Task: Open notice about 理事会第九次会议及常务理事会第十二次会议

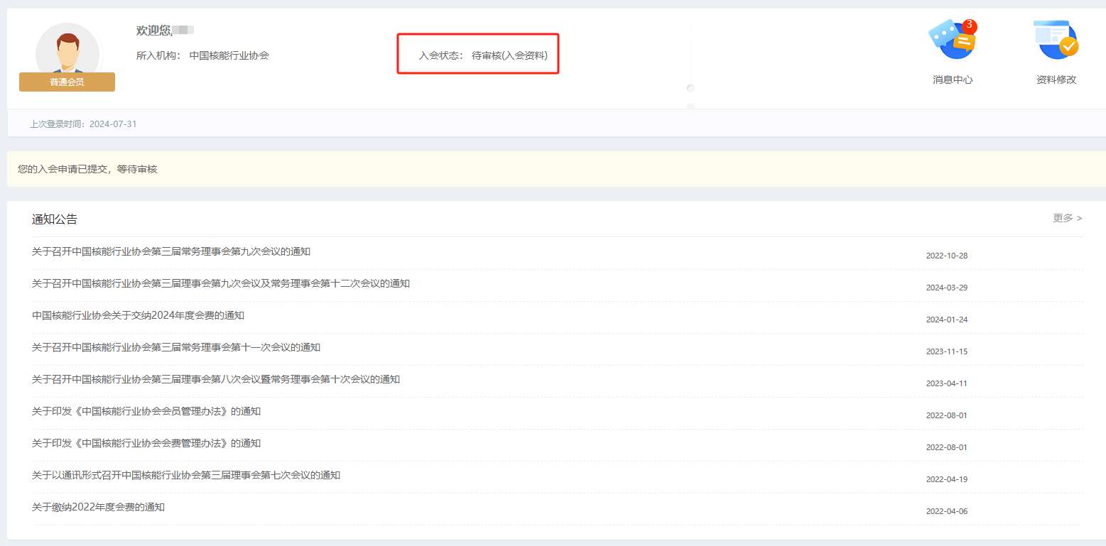Action: click(x=221, y=283)
